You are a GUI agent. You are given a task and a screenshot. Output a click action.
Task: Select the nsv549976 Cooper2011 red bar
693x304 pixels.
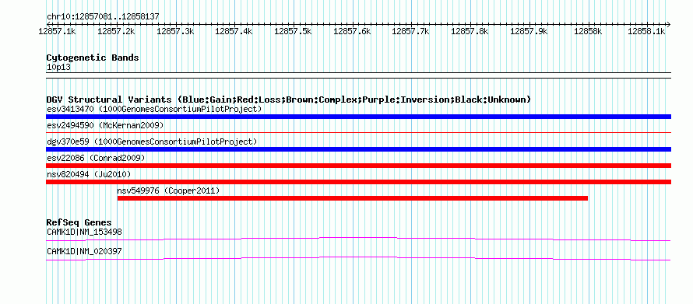pos(353,198)
